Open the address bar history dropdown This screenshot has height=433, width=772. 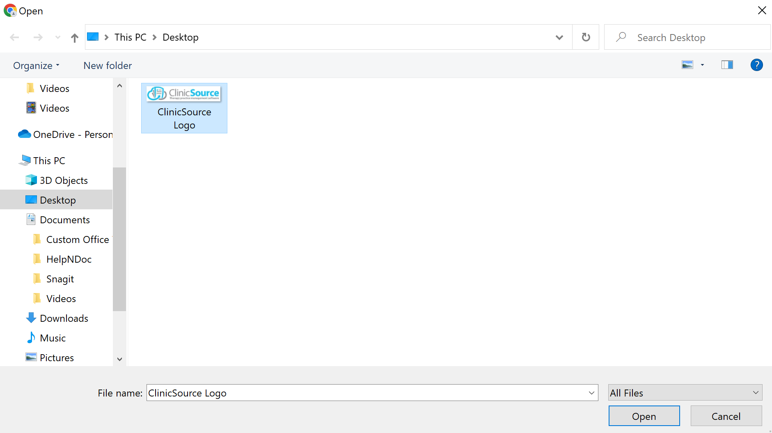point(559,37)
